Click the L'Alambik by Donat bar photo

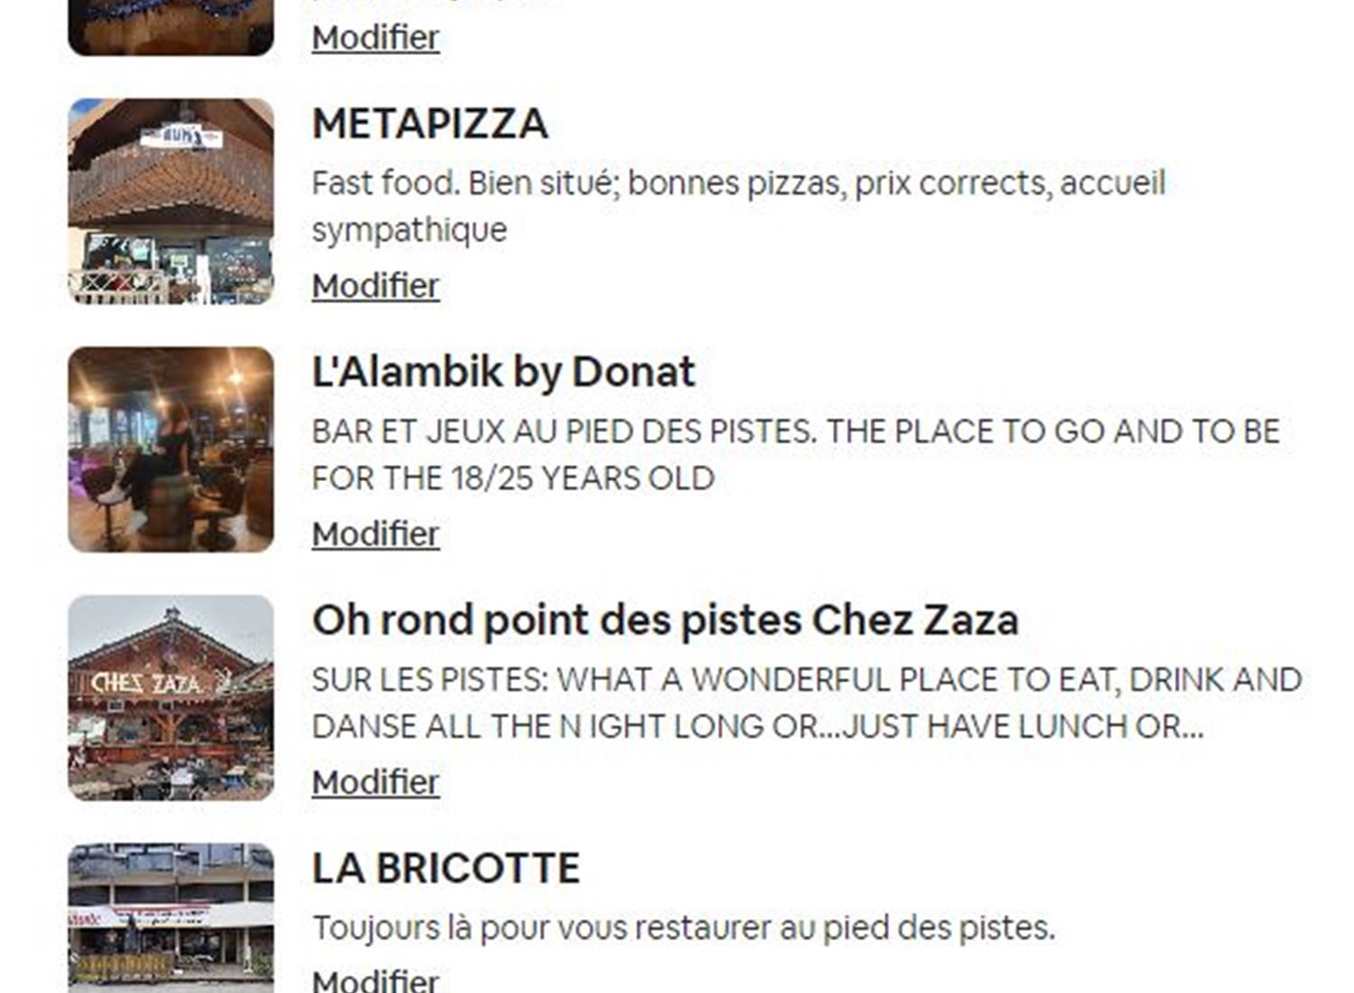pos(171,450)
